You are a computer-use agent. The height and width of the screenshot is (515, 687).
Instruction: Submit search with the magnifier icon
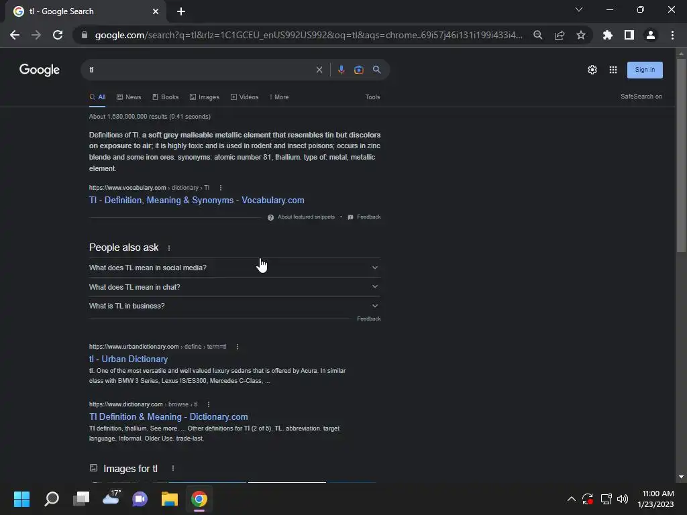tap(377, 70)
